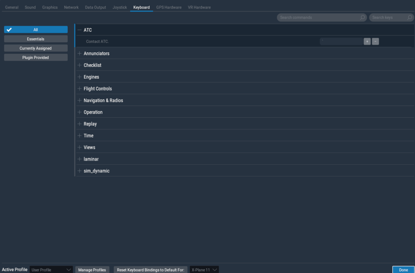Image resolution: width=415 pixels, height=273 pixels.
Task: Click the Manage Profiles button
Action: tap(92, 269)
